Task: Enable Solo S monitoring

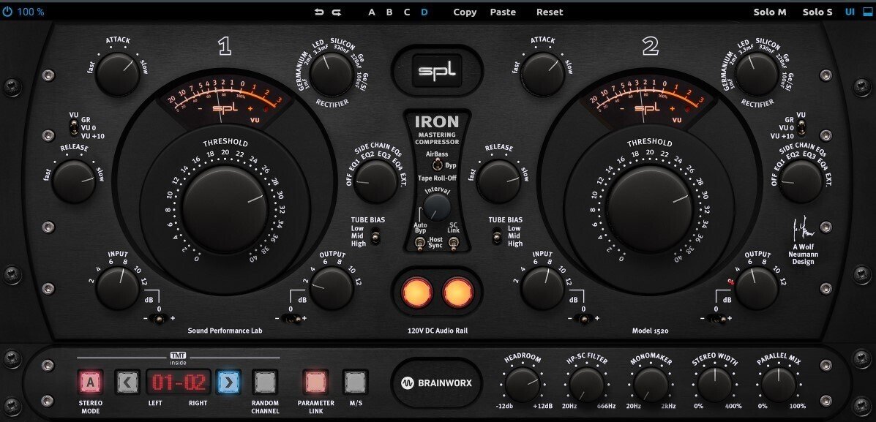Action: coord(817,12)
